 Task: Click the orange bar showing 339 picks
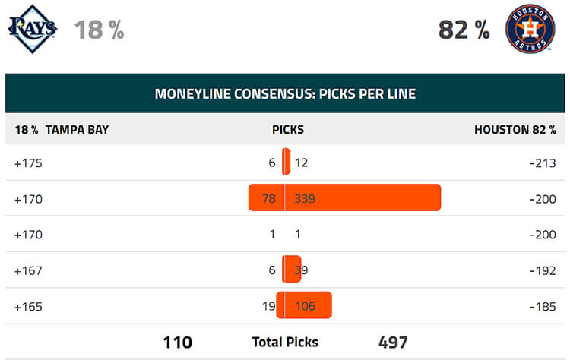363,197
